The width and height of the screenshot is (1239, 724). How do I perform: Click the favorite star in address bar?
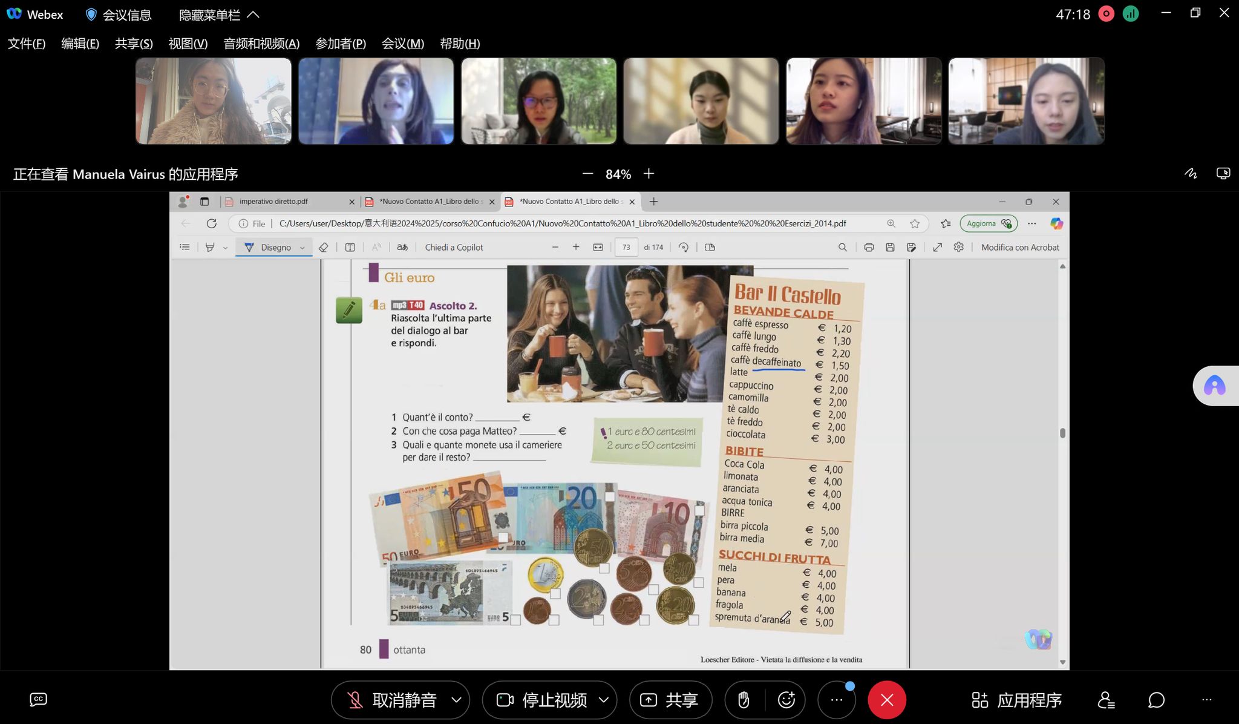tap(915, 223)
